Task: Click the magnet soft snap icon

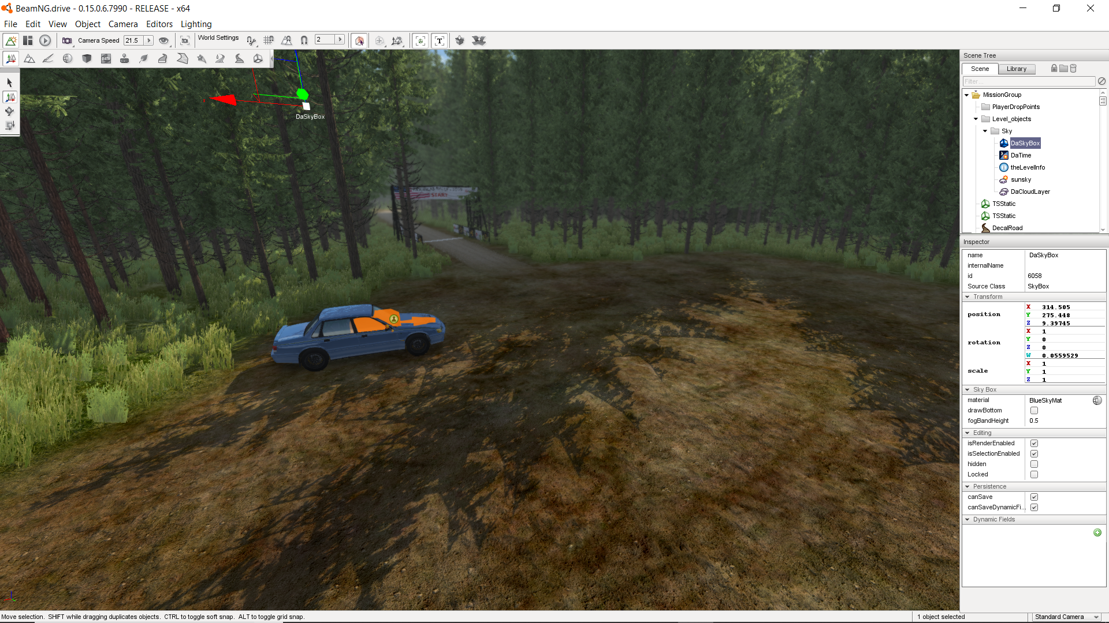Action: (x=304, y=40)
